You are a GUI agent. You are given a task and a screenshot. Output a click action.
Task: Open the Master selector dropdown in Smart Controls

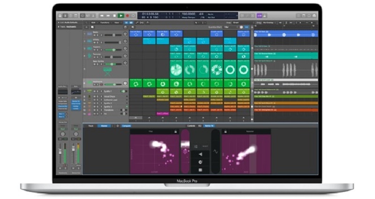coord(105,126)
